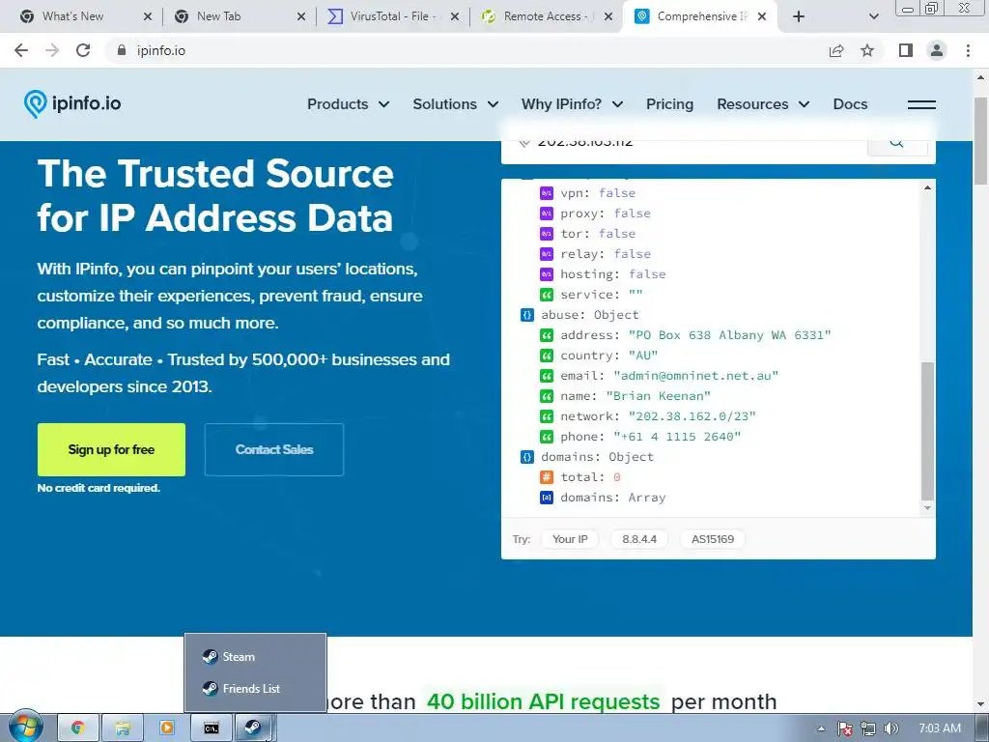Click the IP search input field
Viewport: 989px width, 742px height.
685,144
